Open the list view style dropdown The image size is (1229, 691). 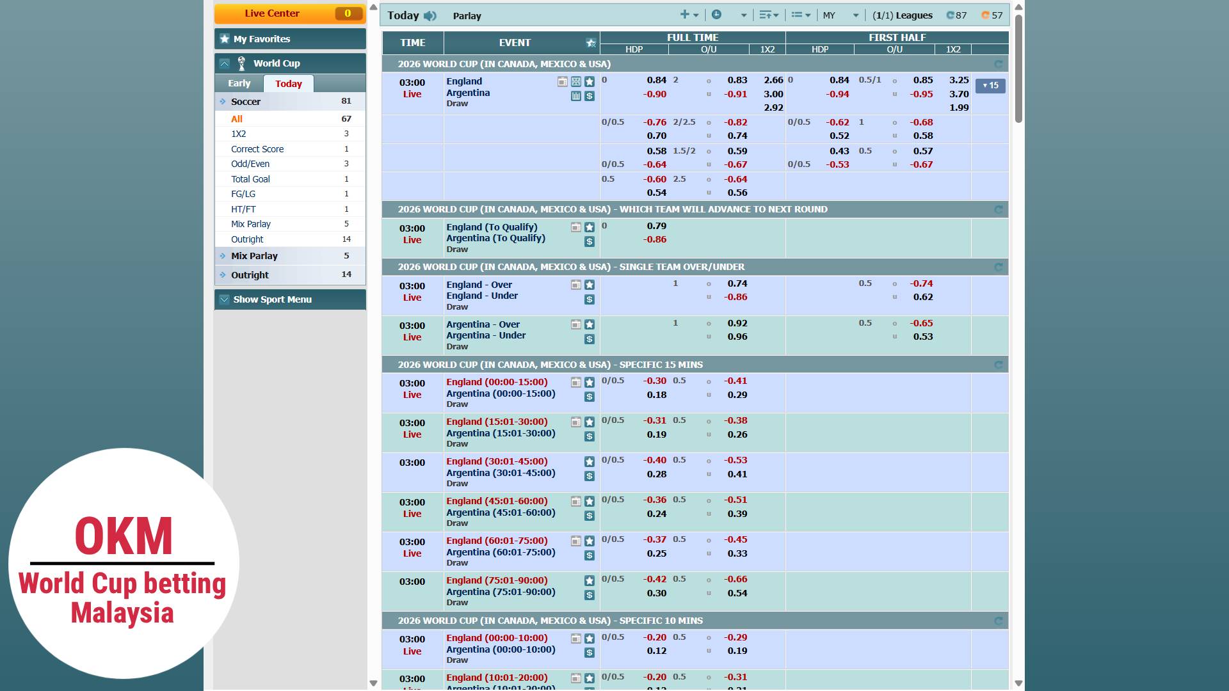pyautogui.click(x=801, y=15)
